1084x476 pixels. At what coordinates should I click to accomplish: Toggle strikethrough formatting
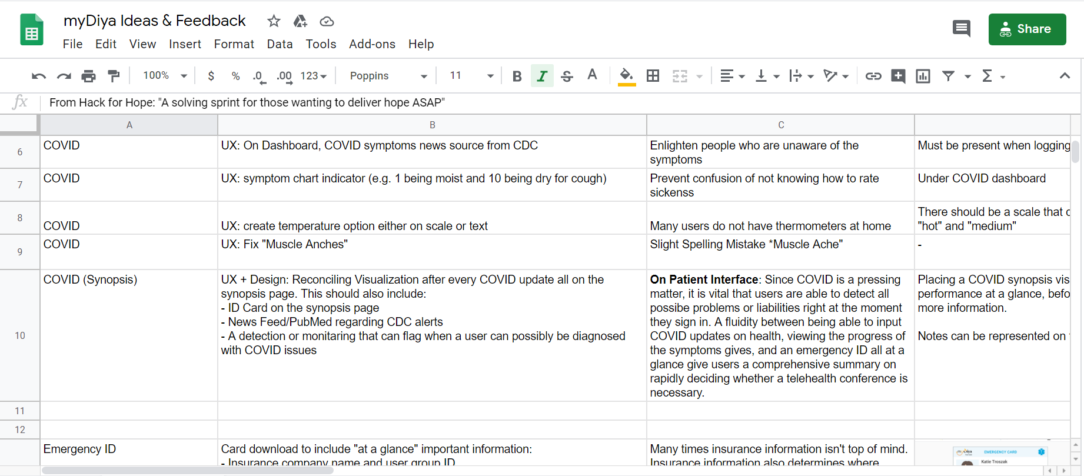tap(567, 76)
